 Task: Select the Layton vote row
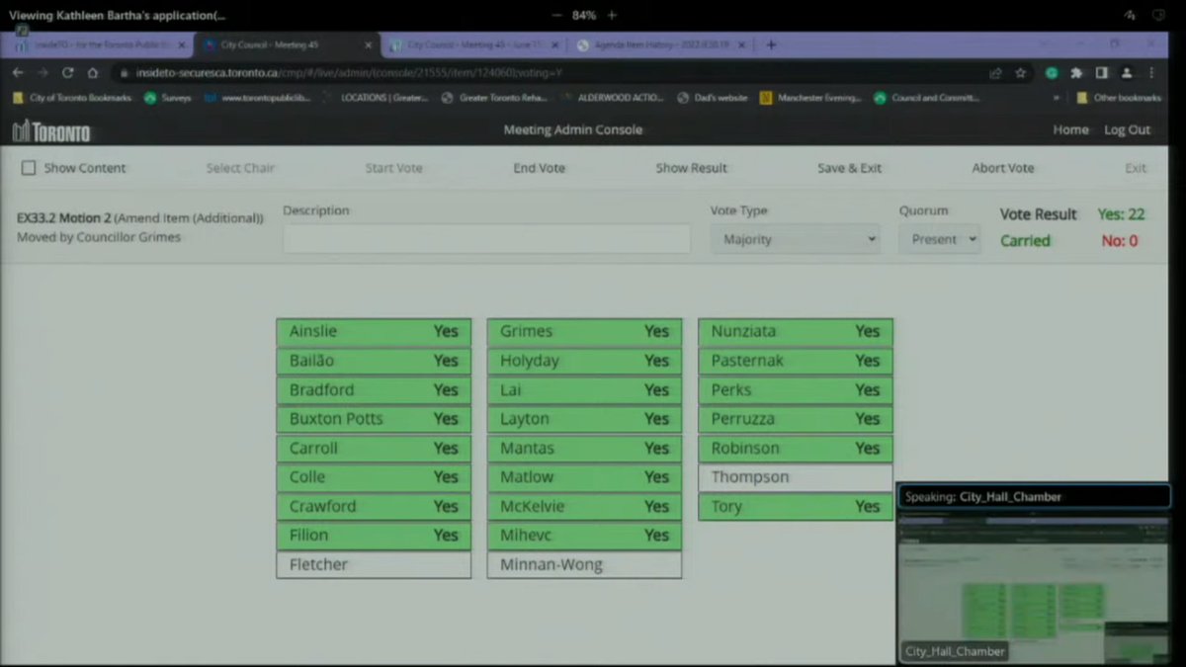point(584,419)
